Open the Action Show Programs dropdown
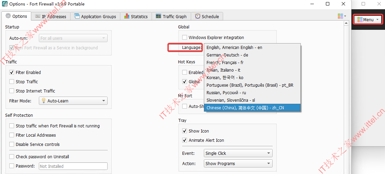385x174 pixels. 238,164
